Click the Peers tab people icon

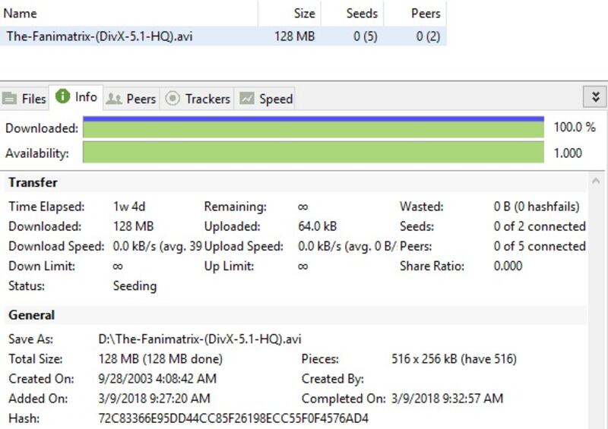point(114,99)
